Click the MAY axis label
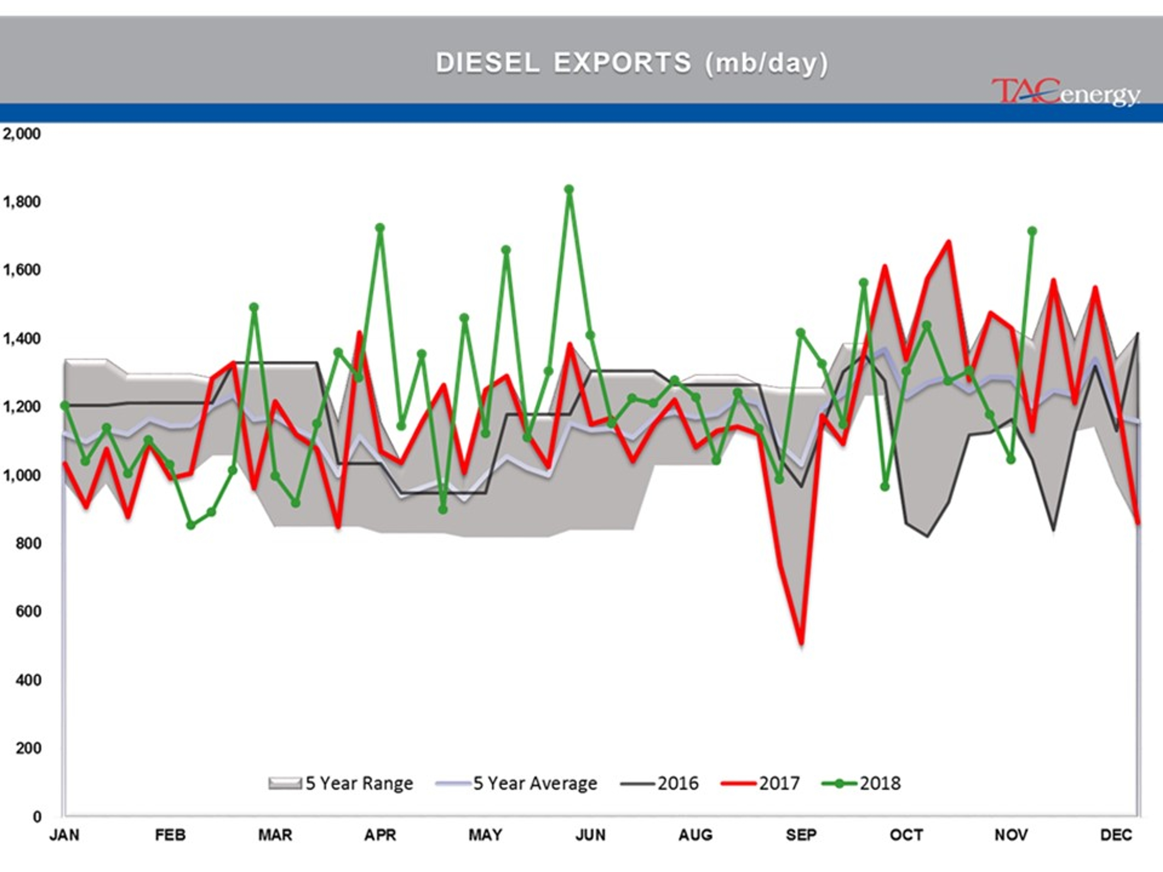Screen dimensions: 1163x872 (485, 835)
